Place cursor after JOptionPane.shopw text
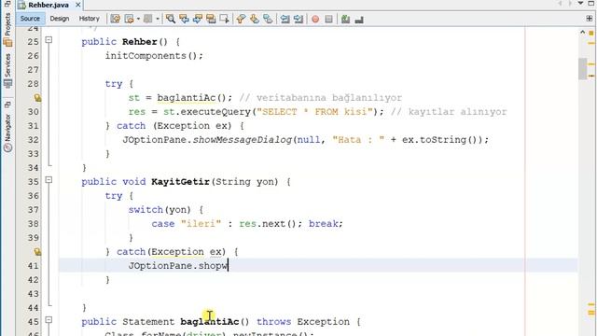This screenshot has width=597, height=336. click(228, 266)
